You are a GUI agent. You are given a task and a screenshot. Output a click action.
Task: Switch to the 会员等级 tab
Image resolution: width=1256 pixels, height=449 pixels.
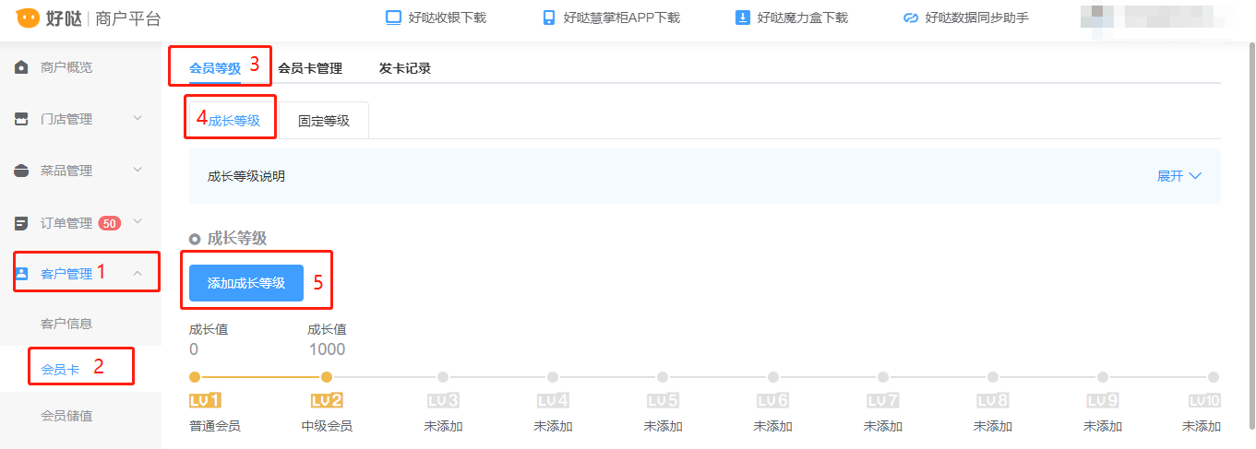(215, 68)
